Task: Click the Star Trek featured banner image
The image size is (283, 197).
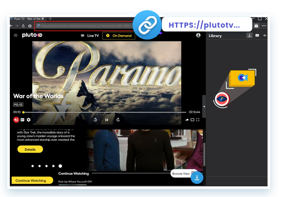Action: (144, 150)
